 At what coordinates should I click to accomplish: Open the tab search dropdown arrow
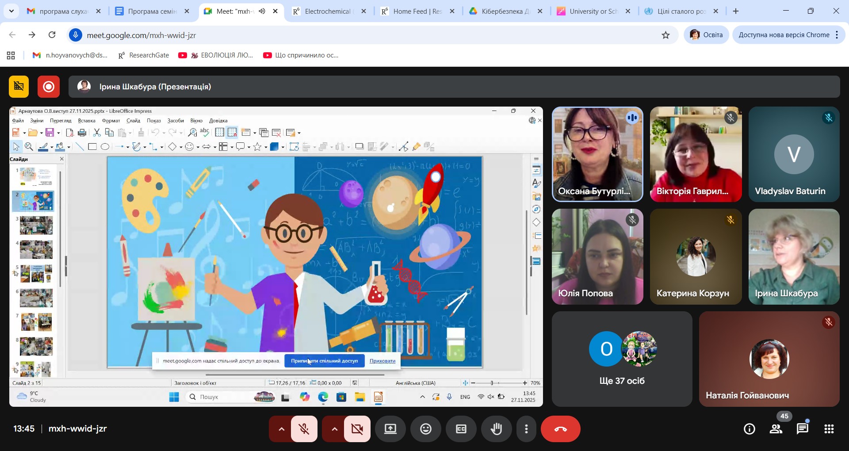point(11,11)
